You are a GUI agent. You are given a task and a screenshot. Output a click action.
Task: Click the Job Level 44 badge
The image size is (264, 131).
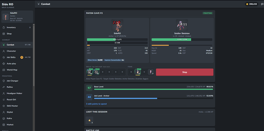pos(89,97)
